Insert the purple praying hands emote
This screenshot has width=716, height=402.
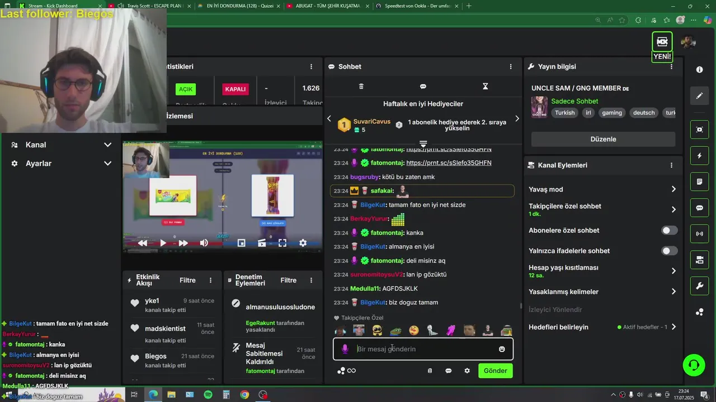(451, 331)
